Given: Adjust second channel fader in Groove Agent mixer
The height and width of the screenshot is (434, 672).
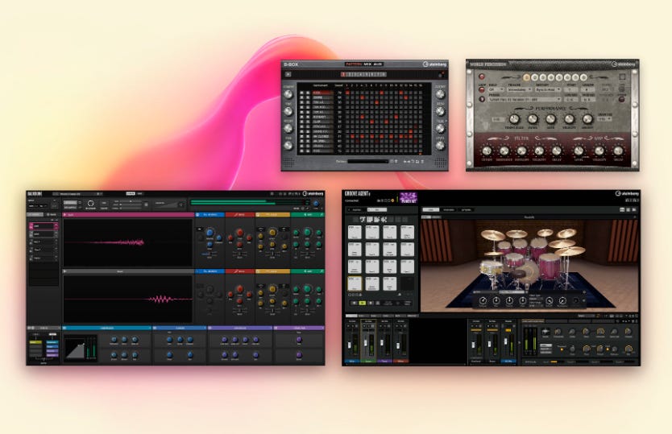Looking at the screenshot, I should 366,342.
